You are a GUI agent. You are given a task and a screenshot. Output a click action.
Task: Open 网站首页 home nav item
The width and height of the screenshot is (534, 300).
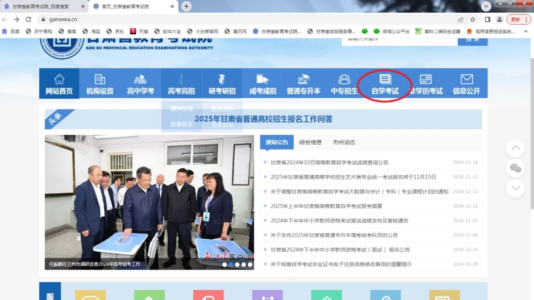tap(59, 83)
